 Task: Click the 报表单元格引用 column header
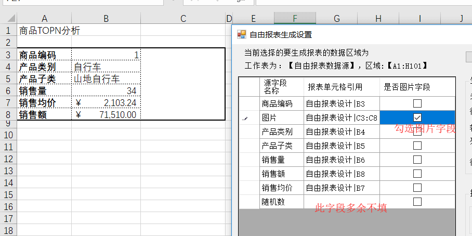point(342,87)
